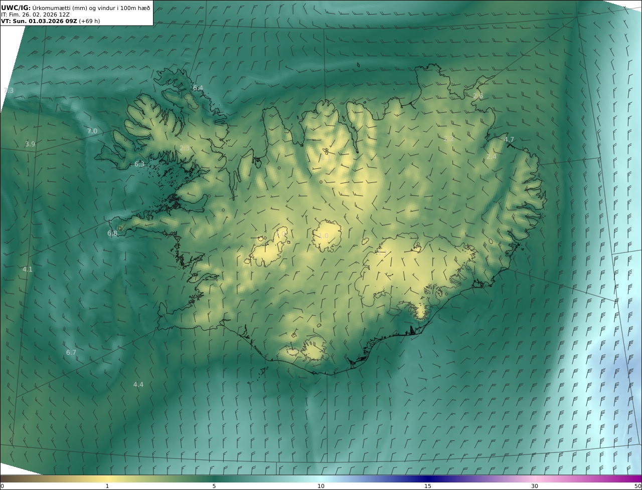Click the 15 mark on the color legend

(428, 486)
